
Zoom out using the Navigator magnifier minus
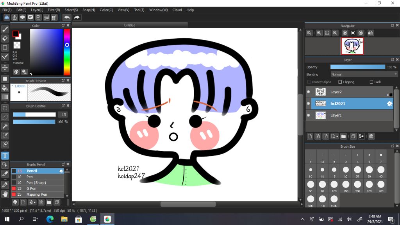(x=335, y=33)
